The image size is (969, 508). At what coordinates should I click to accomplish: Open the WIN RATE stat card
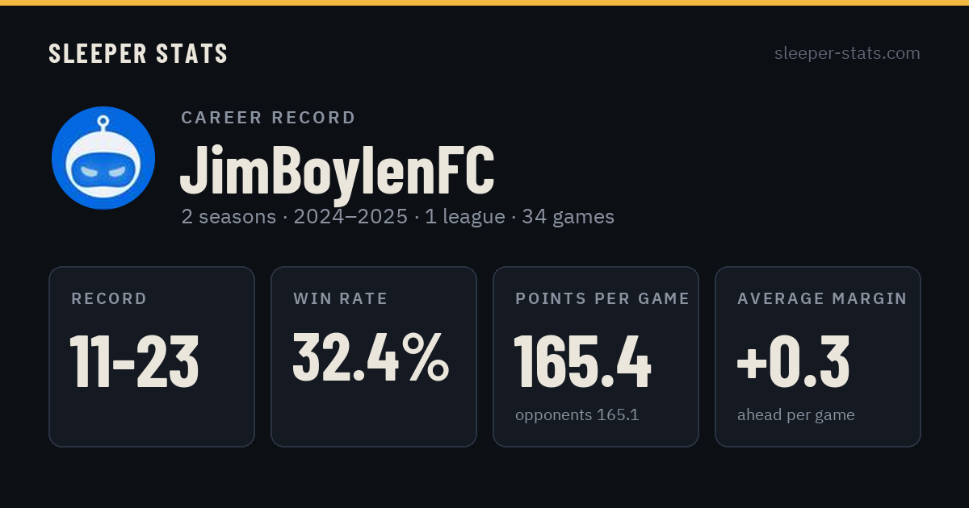click(x=374, y=356)
